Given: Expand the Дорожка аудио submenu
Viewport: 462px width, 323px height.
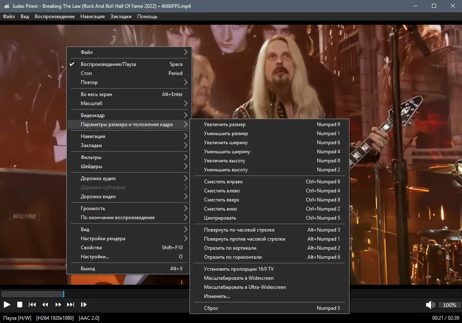Looking at the screenshot, I should coord(98,179).
